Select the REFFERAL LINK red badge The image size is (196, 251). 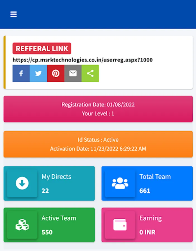(x=42, y=48)
